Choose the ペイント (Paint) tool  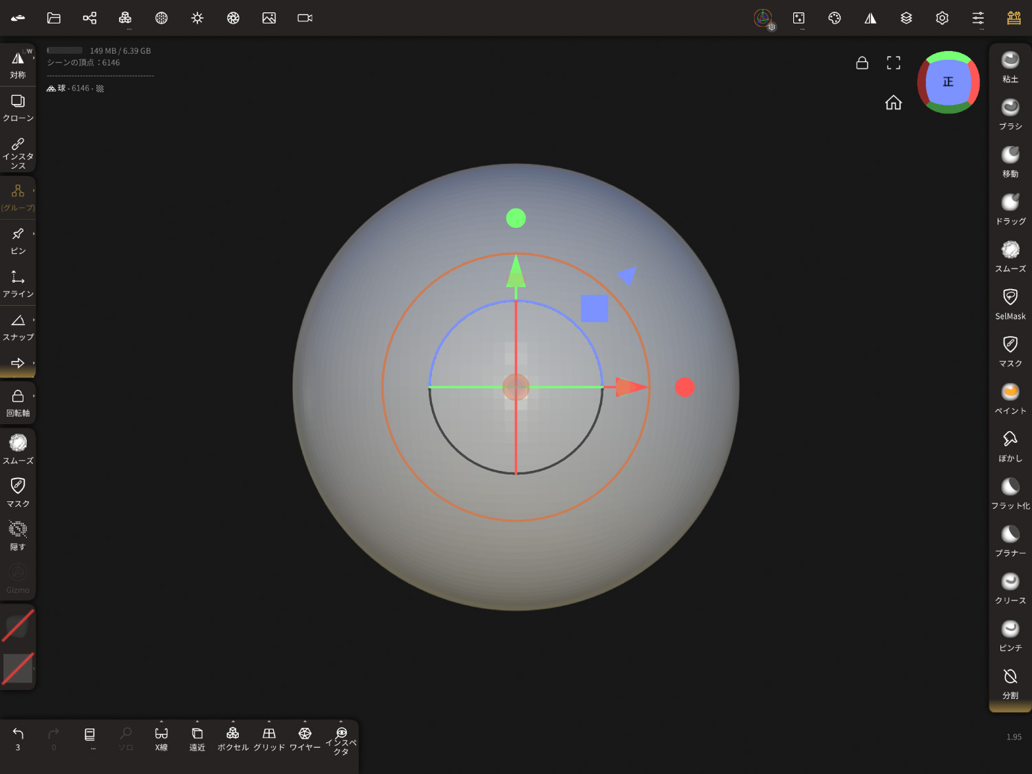click(1010, 399)
